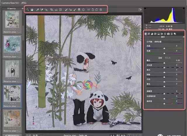The image size is (187, 136).
Task: Select the third filmstrip thumbnail
Action: 12,69
